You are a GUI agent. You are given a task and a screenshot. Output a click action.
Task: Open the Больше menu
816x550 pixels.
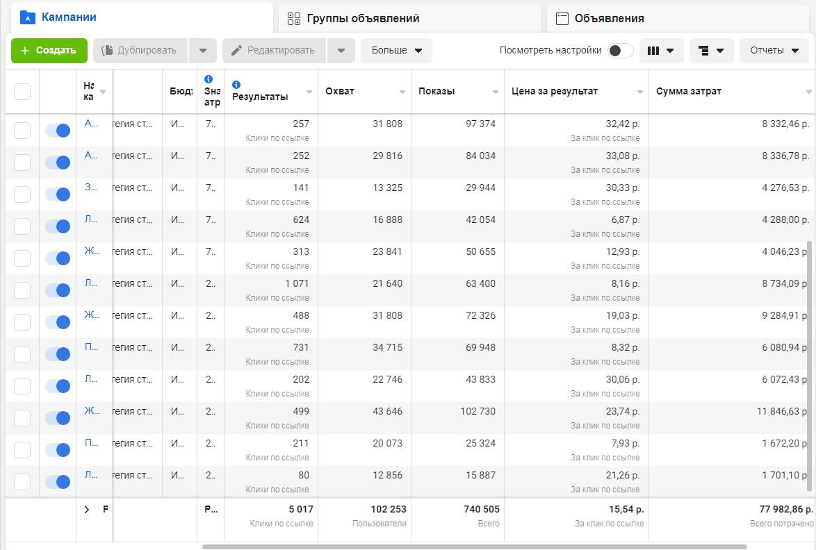coord(397,51)
